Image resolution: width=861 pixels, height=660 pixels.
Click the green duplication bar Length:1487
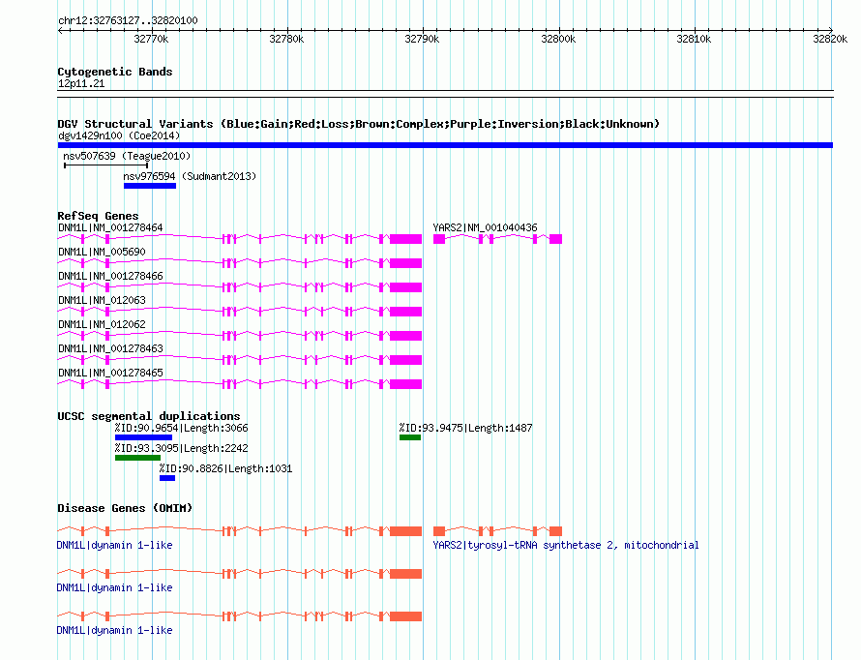(x=410, y=437)
